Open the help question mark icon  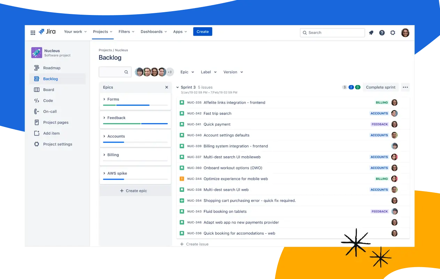382,32
